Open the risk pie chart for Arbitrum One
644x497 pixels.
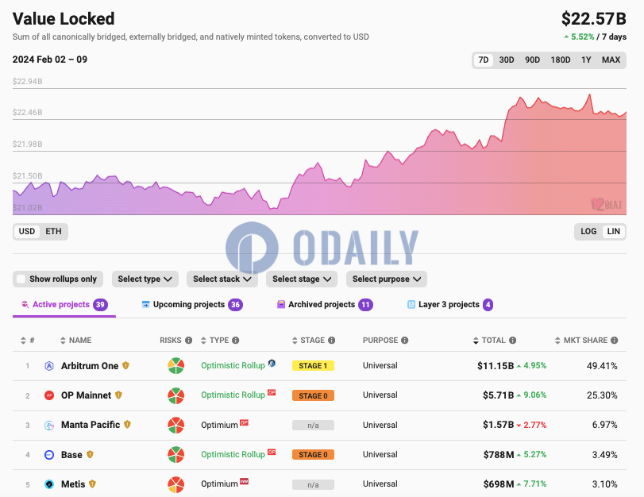click(x=175, y=365)
